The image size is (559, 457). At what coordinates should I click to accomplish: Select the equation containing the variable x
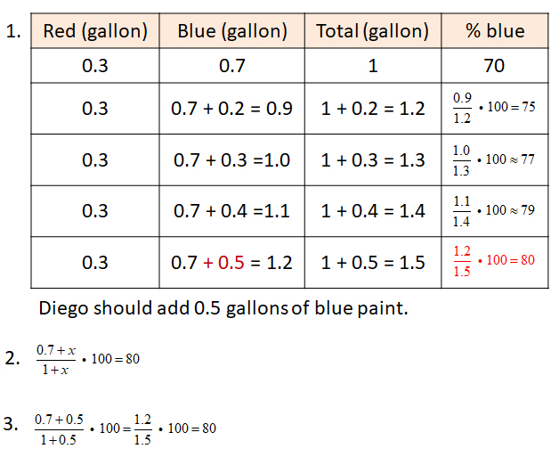86,359
